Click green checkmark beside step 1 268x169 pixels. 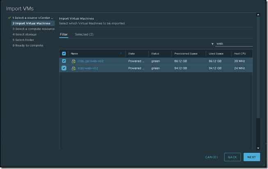point(9,18)
